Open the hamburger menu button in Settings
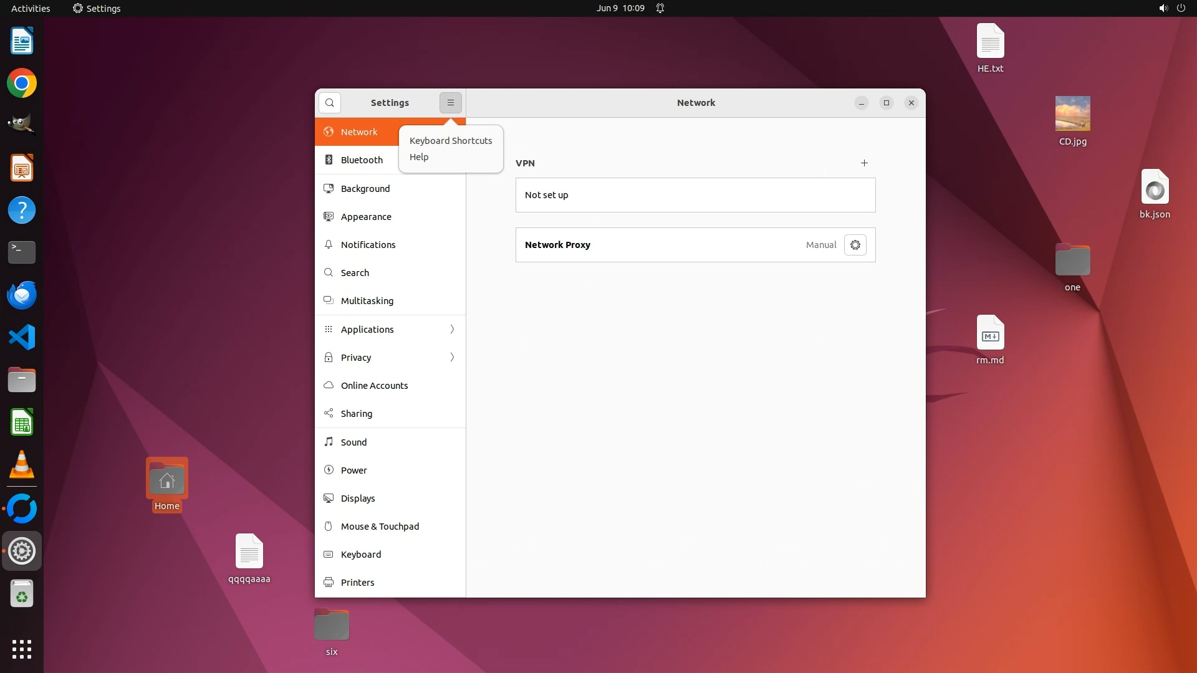 pos(450,103)
